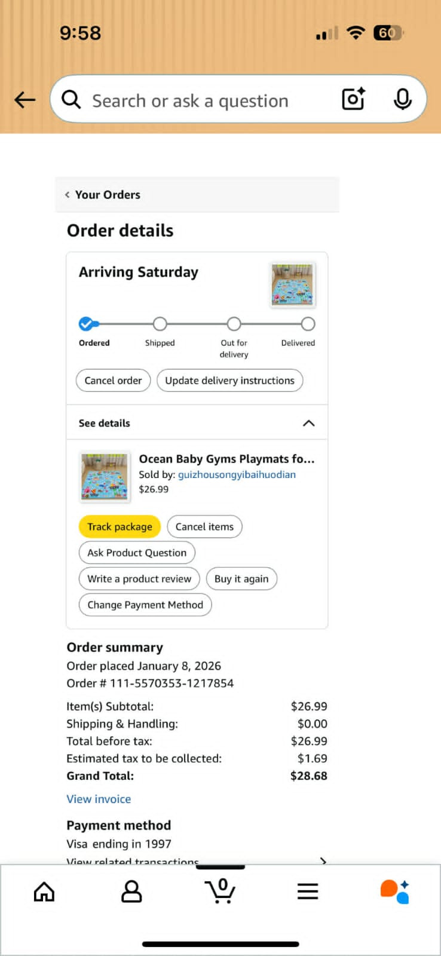Tap the Track package button

[x=120, y=526]
